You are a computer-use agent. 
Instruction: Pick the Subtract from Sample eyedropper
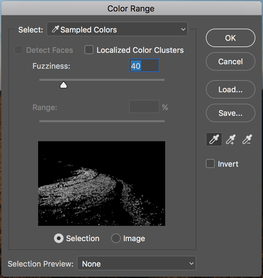pos(247,140)
